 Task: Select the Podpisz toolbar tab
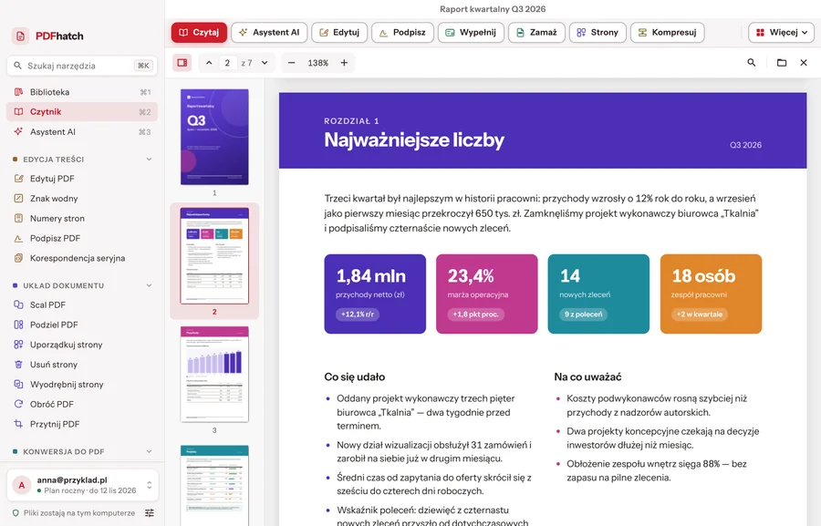pos(402,33)
